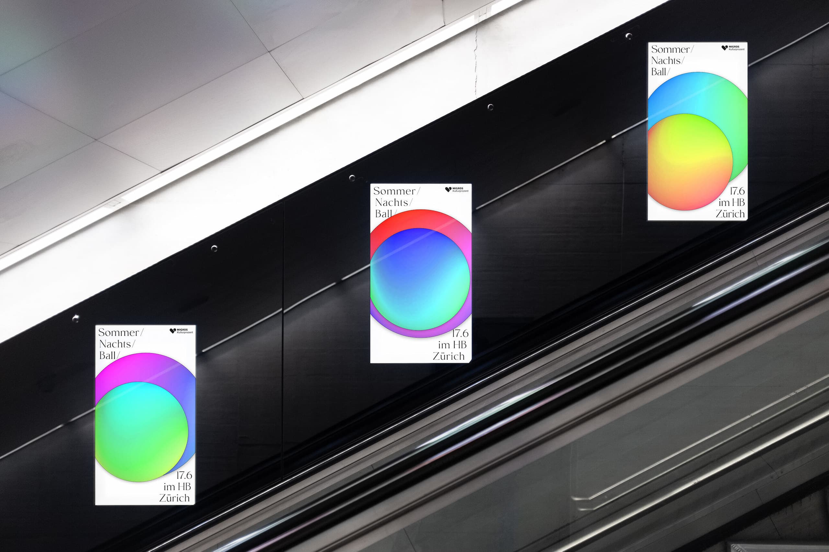
Task: Select the blue-cyan circle inside the red ring
Action: point(420,279)
